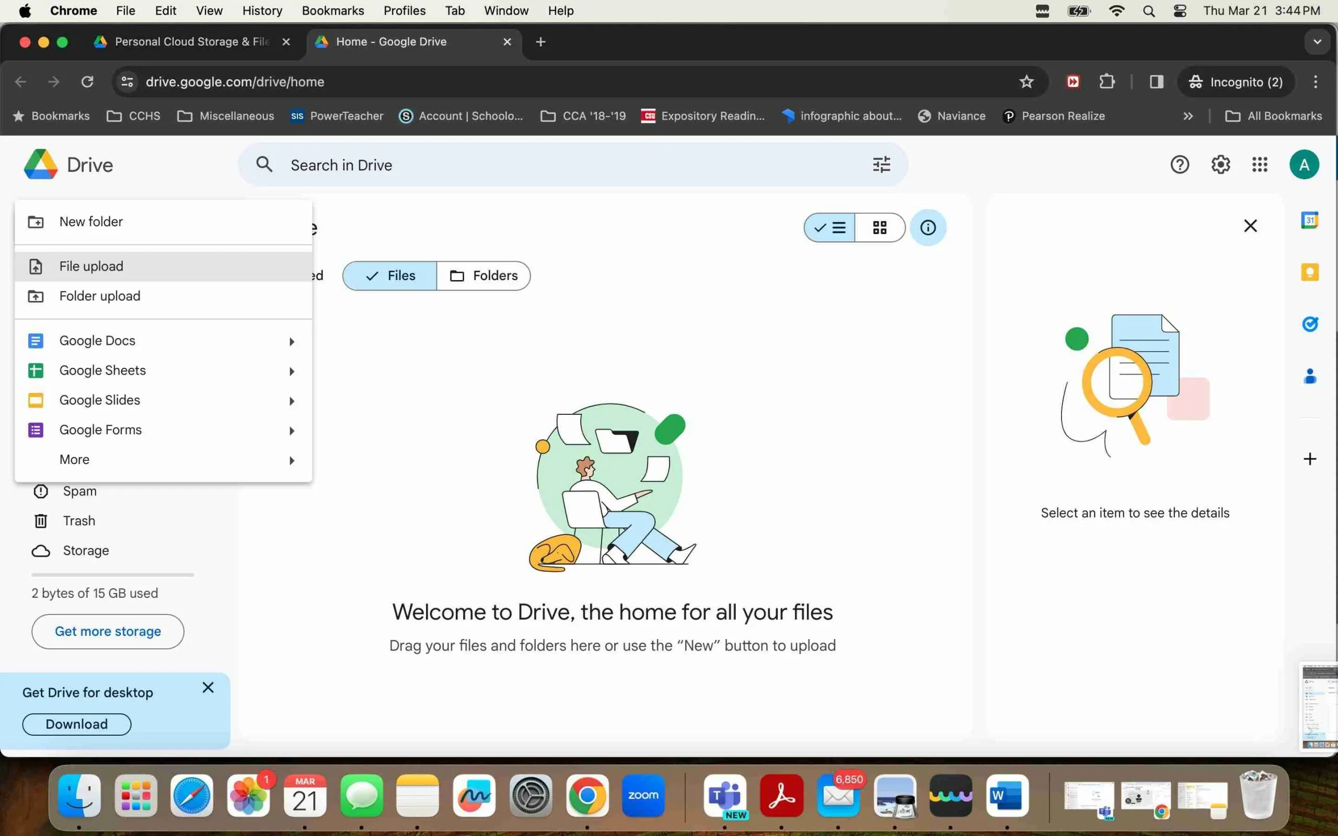Open Storage in the sidebar

tap(86, 551)
